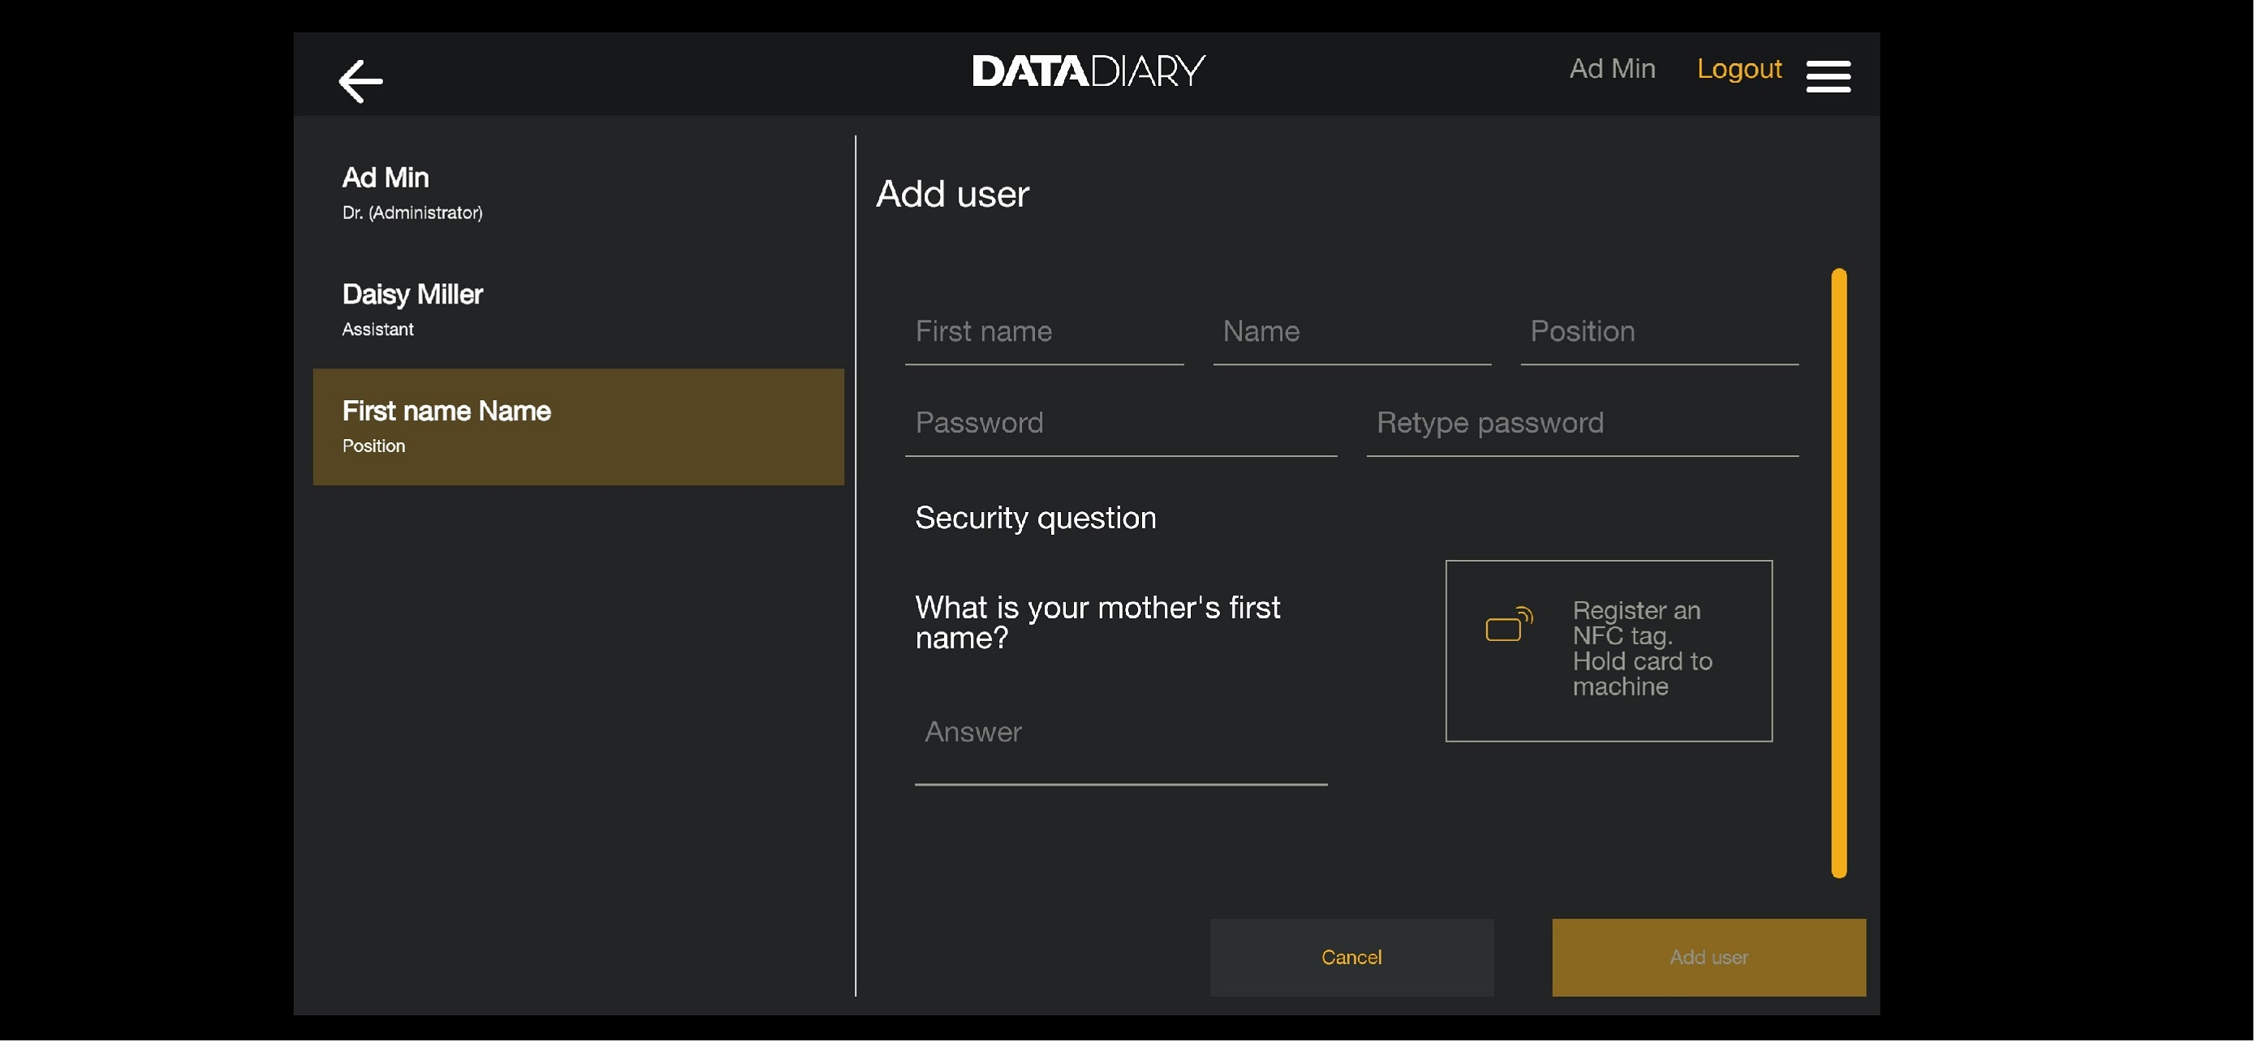This screenshot has width=2255, height=1042.
Task: Click into the Retype password field
Action: pyautogui.click(x=1582, y=424)
